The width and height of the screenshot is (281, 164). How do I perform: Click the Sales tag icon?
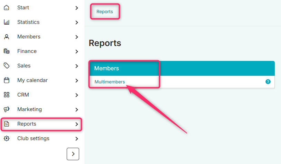pyautogui.click(x=7, y=66)
